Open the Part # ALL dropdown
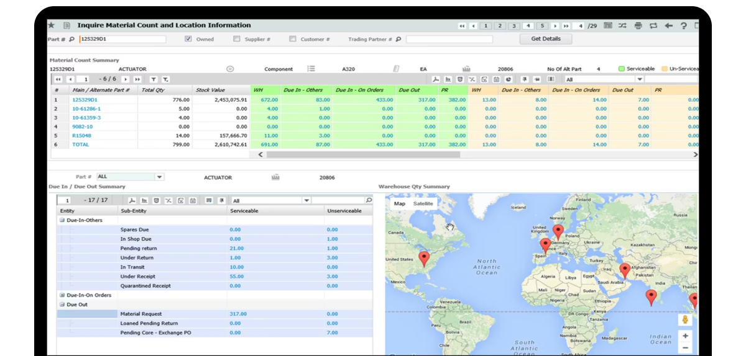 (160, 177)
